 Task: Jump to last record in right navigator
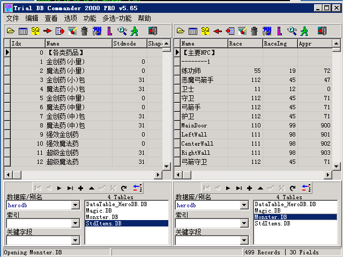[239, 188]
